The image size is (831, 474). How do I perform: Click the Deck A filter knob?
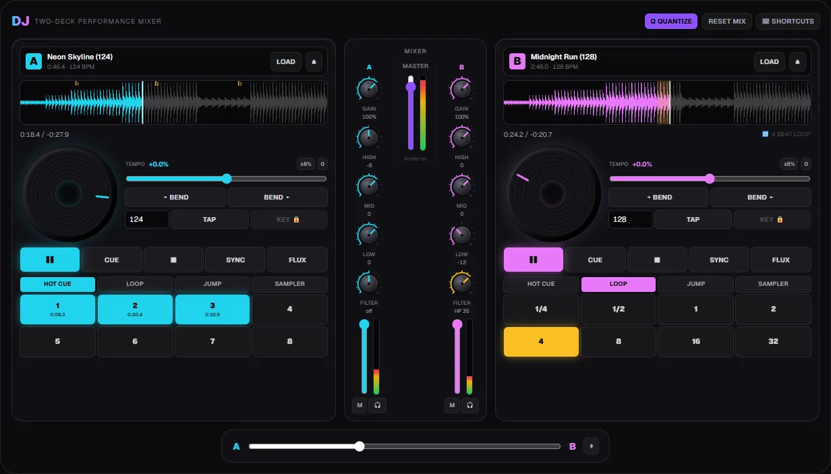(x=369, y=283)
